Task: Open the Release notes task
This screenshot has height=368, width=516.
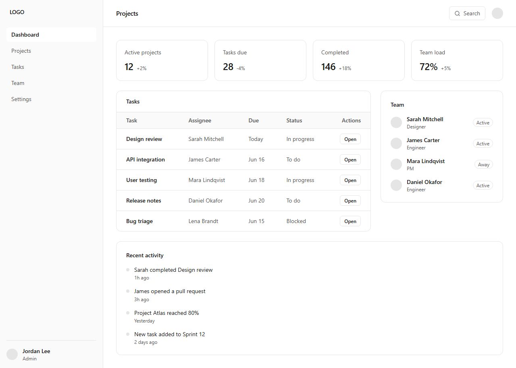Action: click(x=350, y=201)
